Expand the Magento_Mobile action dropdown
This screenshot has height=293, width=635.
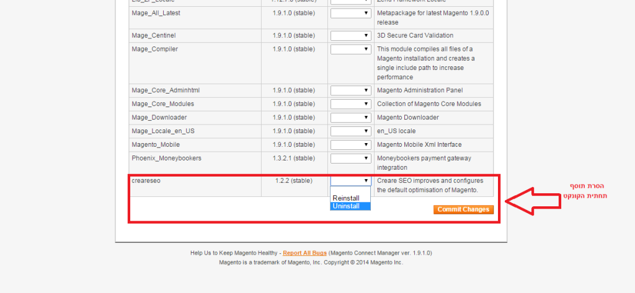[351, 145]
